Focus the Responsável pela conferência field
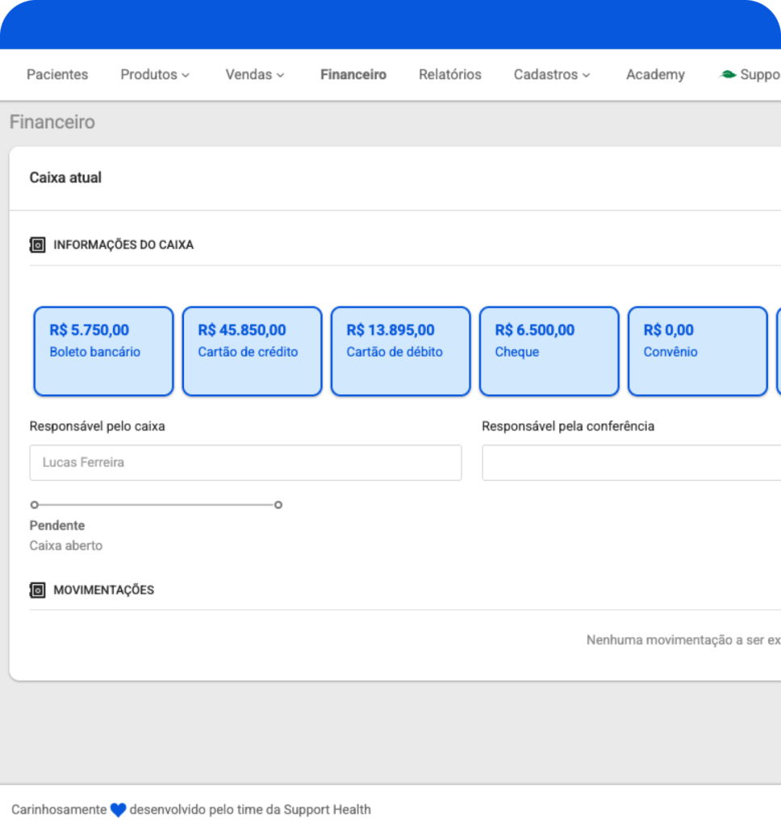 click(631, 462)
